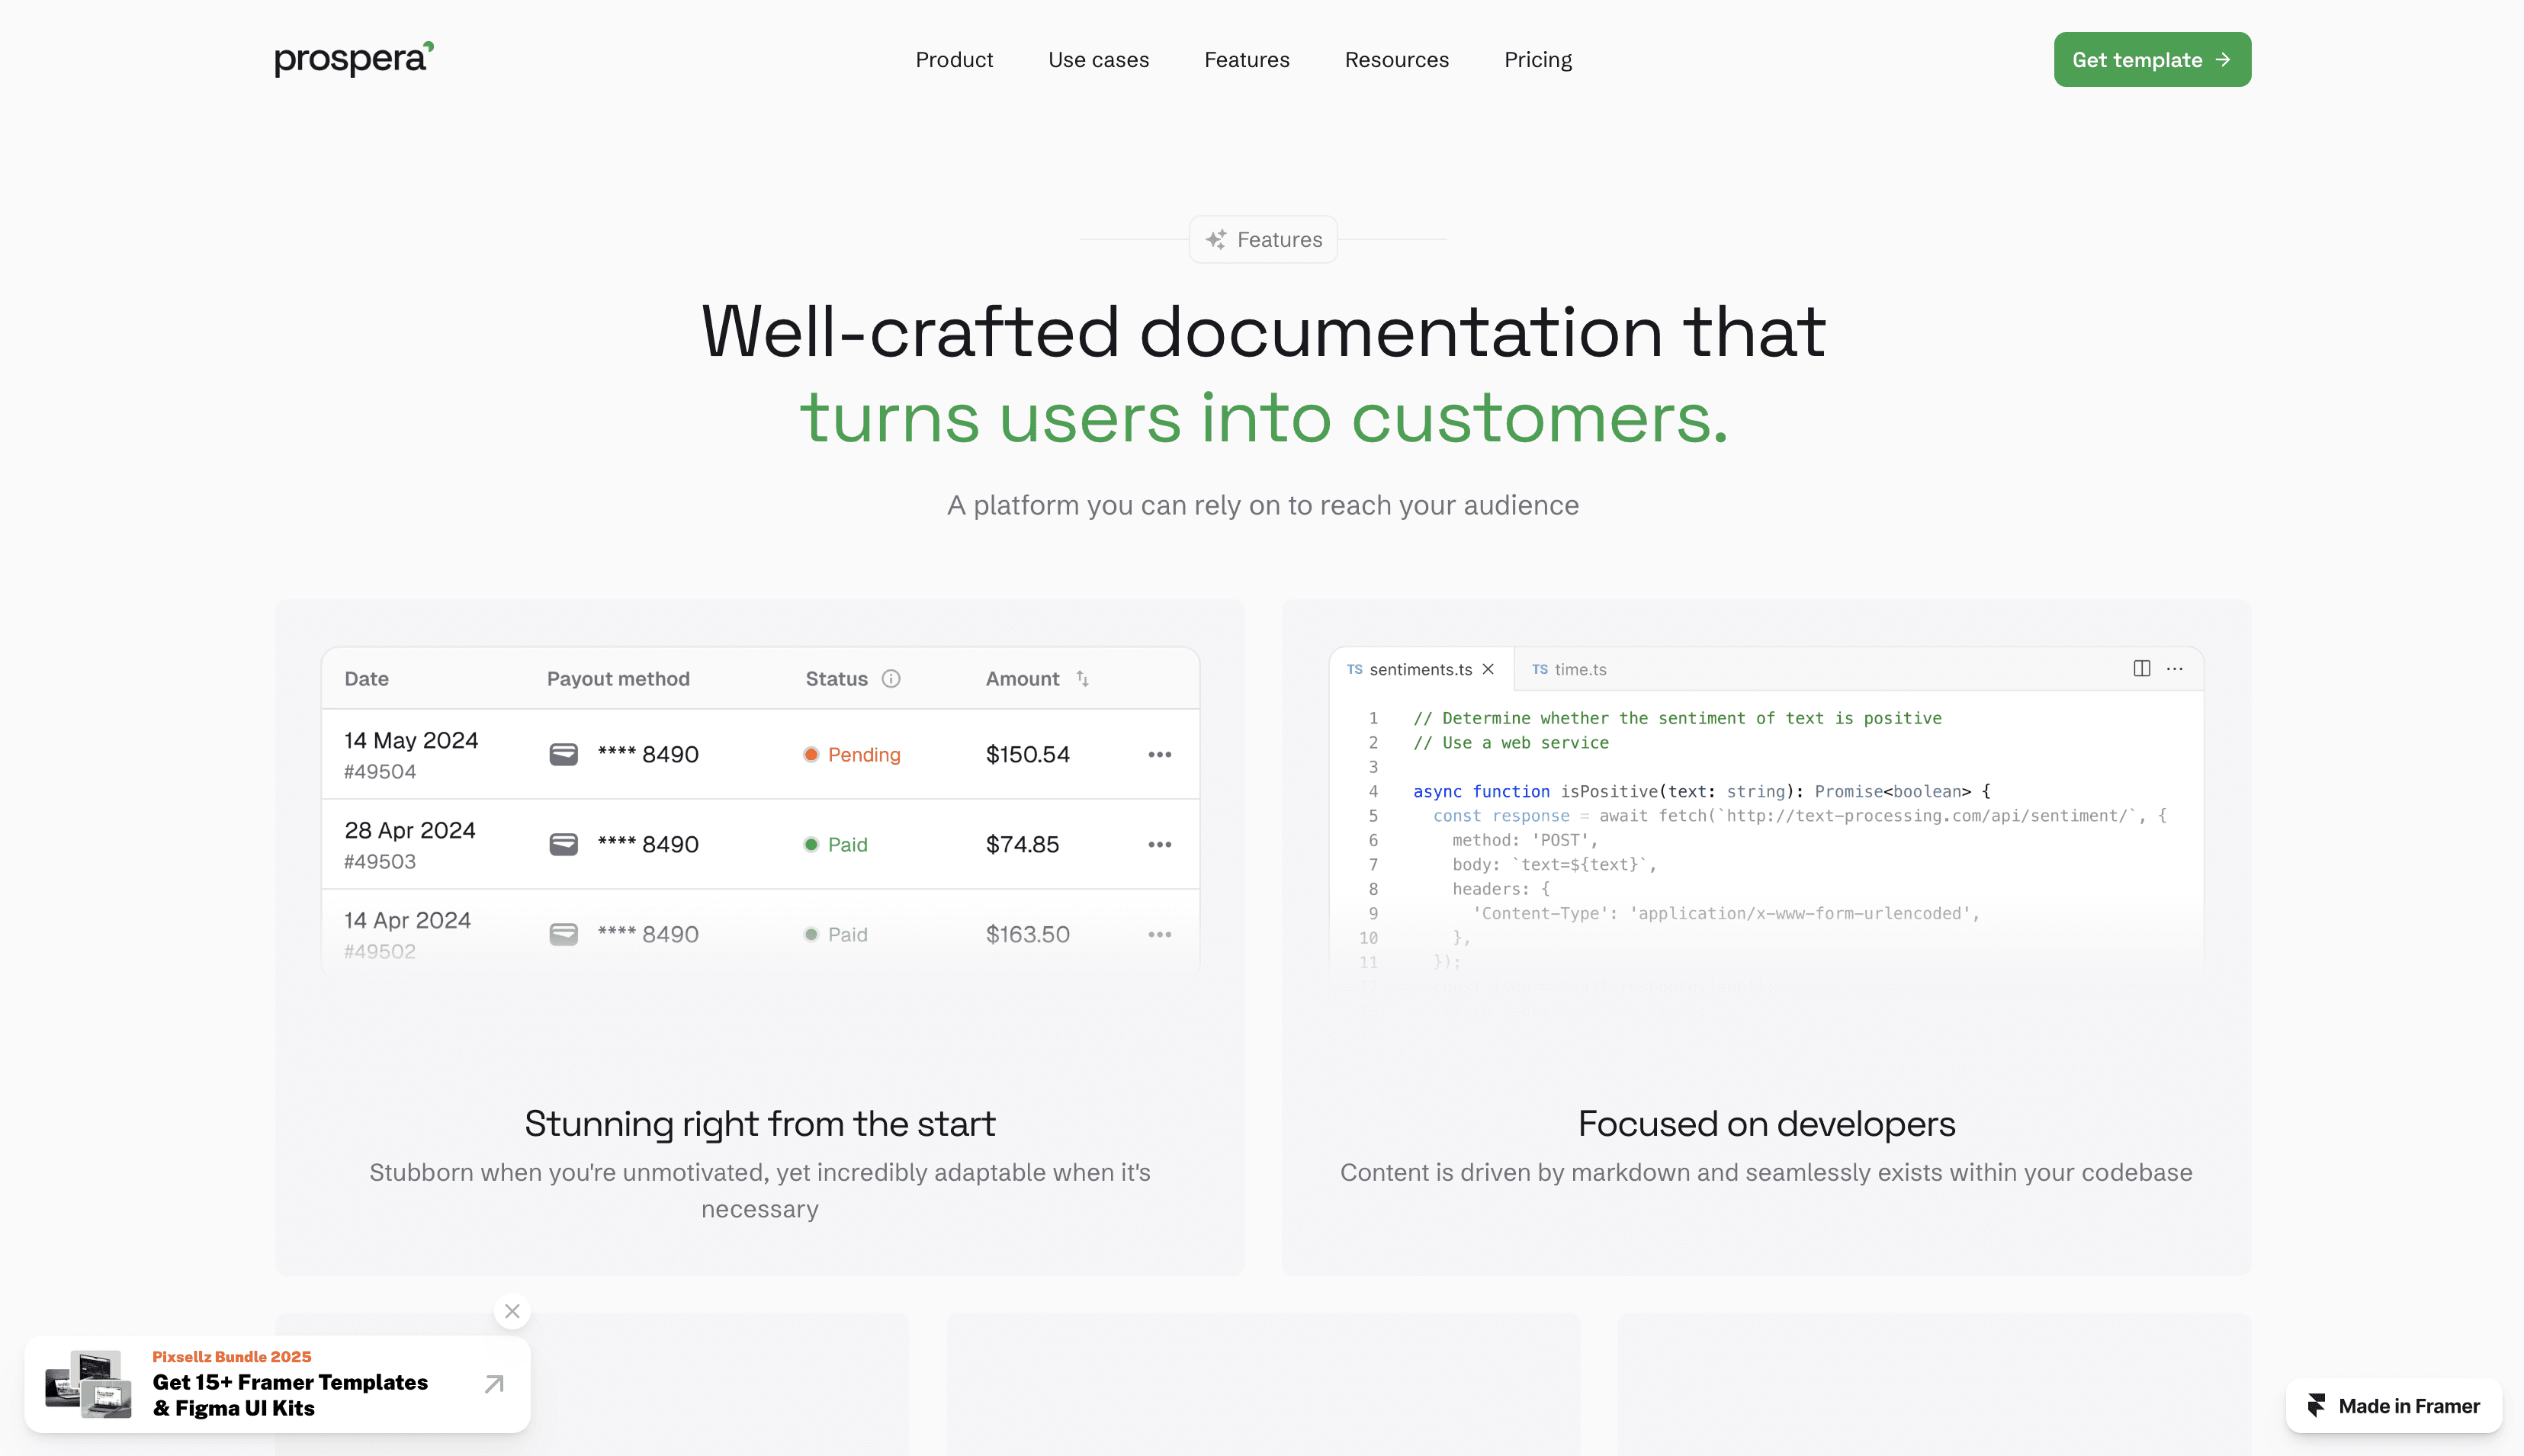2524x1456 pixels.
Task: Dismiss the Pixsellz Bundle popup
Action: click(x=512, y=1311)
